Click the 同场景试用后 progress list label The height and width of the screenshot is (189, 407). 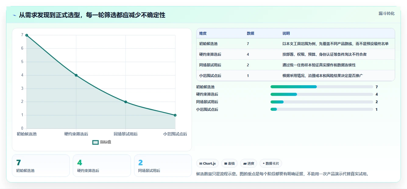207,102
